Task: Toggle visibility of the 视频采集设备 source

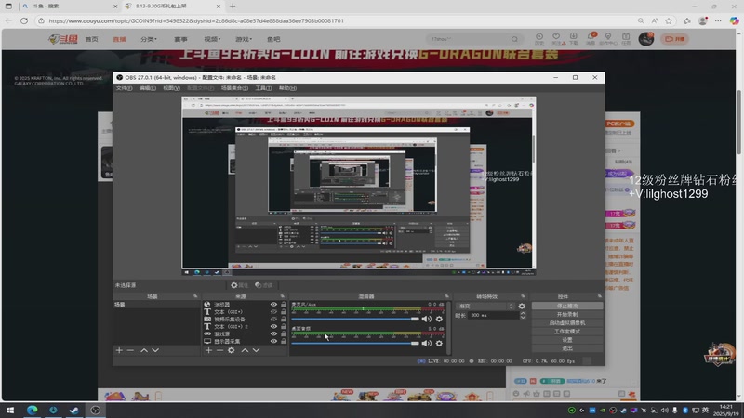Action: click(273, 320)
